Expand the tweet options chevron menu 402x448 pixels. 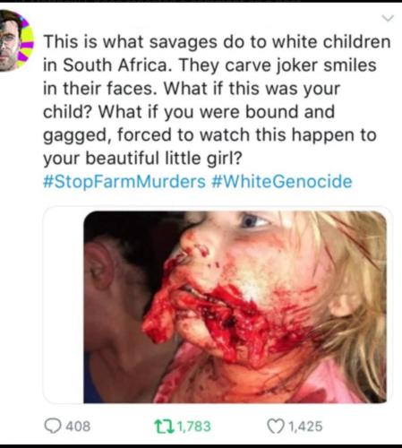[x=388, y=19]
